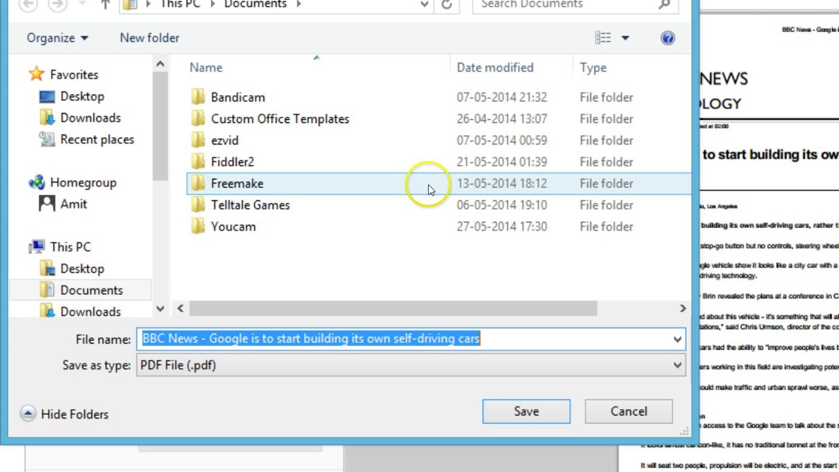
Task: Click the Up one level arrow
Action: (x=106, y=5)
